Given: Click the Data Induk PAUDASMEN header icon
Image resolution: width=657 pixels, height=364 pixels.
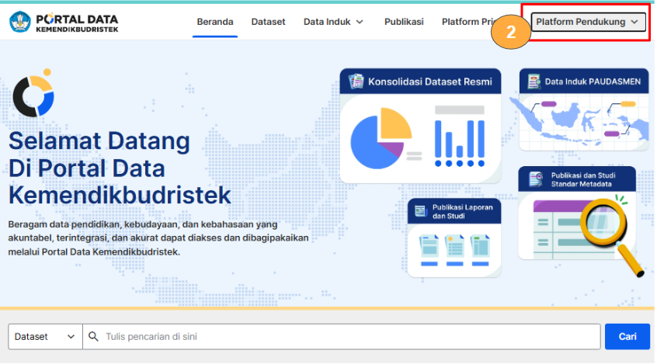Looking at the screenshot, I should click(534, 81).
